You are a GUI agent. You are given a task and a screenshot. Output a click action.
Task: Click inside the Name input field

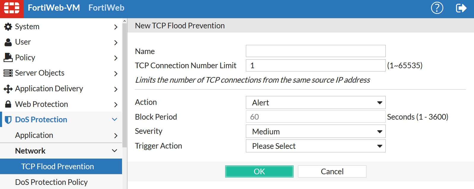tap(315, 51)
